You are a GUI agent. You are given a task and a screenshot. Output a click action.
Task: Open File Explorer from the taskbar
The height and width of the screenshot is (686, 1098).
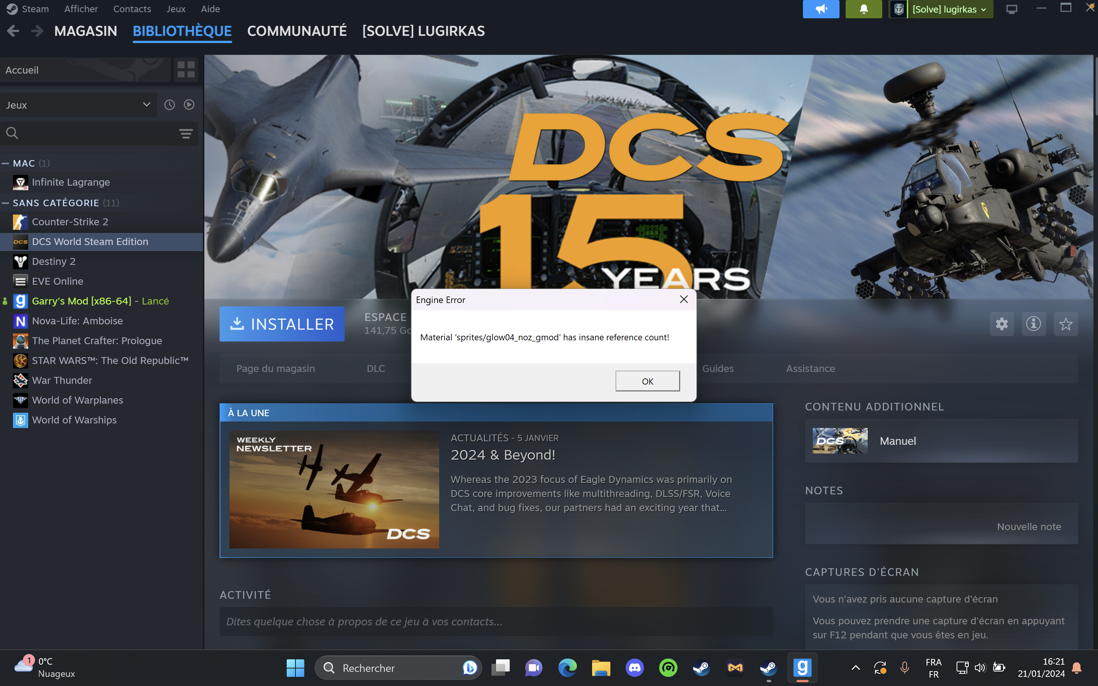[601, 668]
